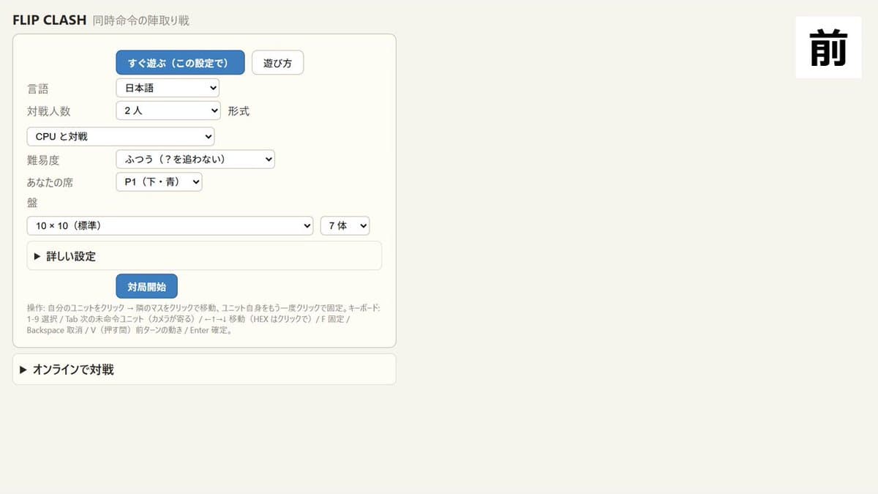Open the CPU と対戦 format dropdown
The width and height of the screenshot is (878, 494).
tap(121, 137)
